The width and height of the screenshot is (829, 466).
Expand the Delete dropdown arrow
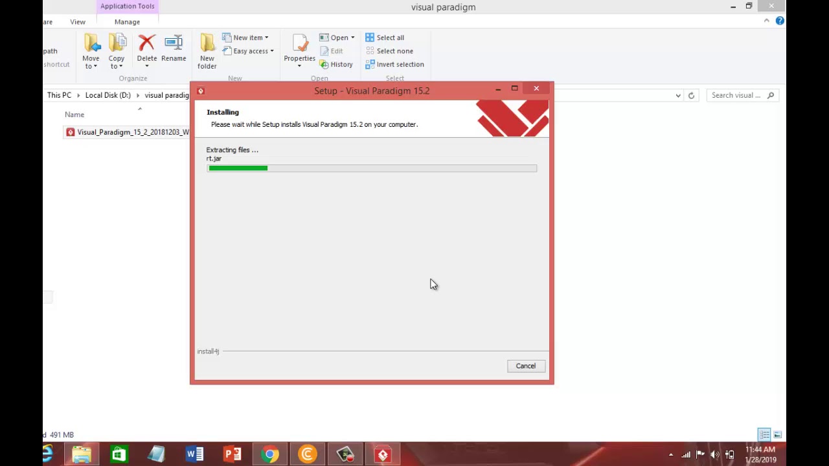pyautogui.click(x=146, y=66)
